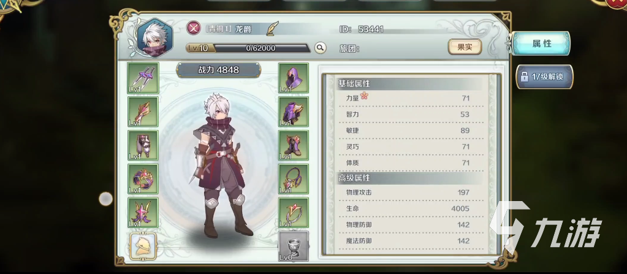Open the golden helmet appearance button
The image size is (627, 274).
tap(143, 246)
